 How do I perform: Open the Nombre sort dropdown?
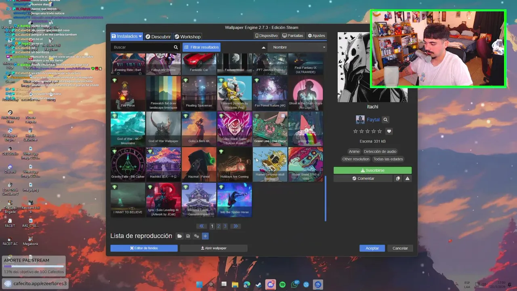298,47
